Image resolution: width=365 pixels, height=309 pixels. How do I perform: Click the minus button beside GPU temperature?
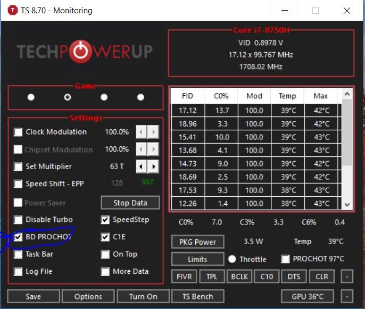click(347, 296)
